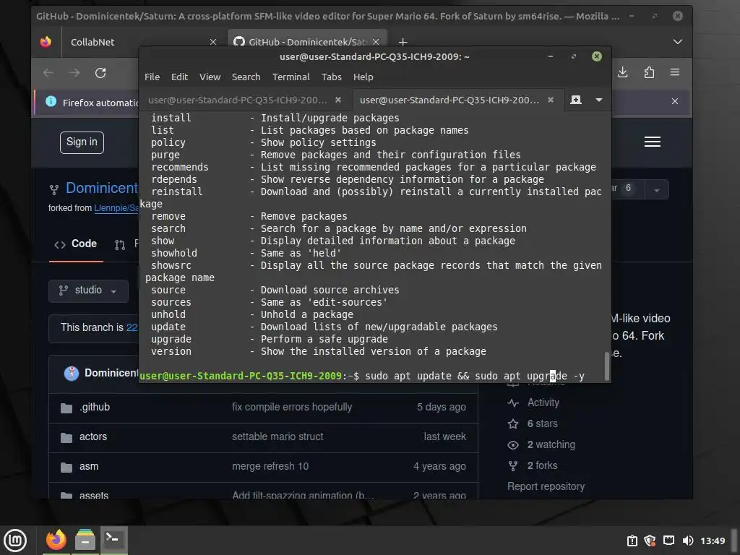Open the pull requests icon tab
Viewport: 740px width, 555px height.
[120, 244]
